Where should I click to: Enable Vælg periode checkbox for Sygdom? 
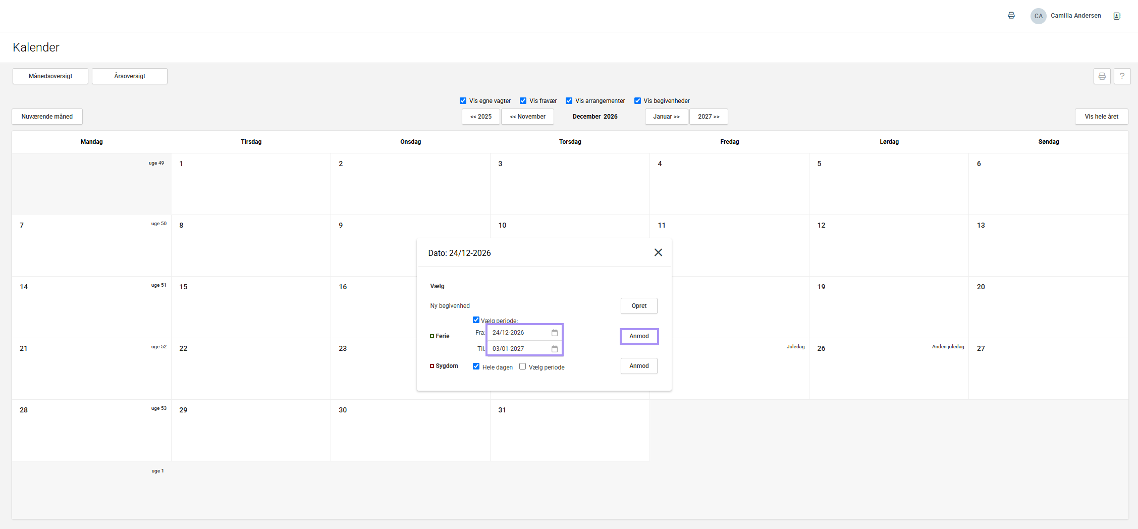click(x=522, y=366)
